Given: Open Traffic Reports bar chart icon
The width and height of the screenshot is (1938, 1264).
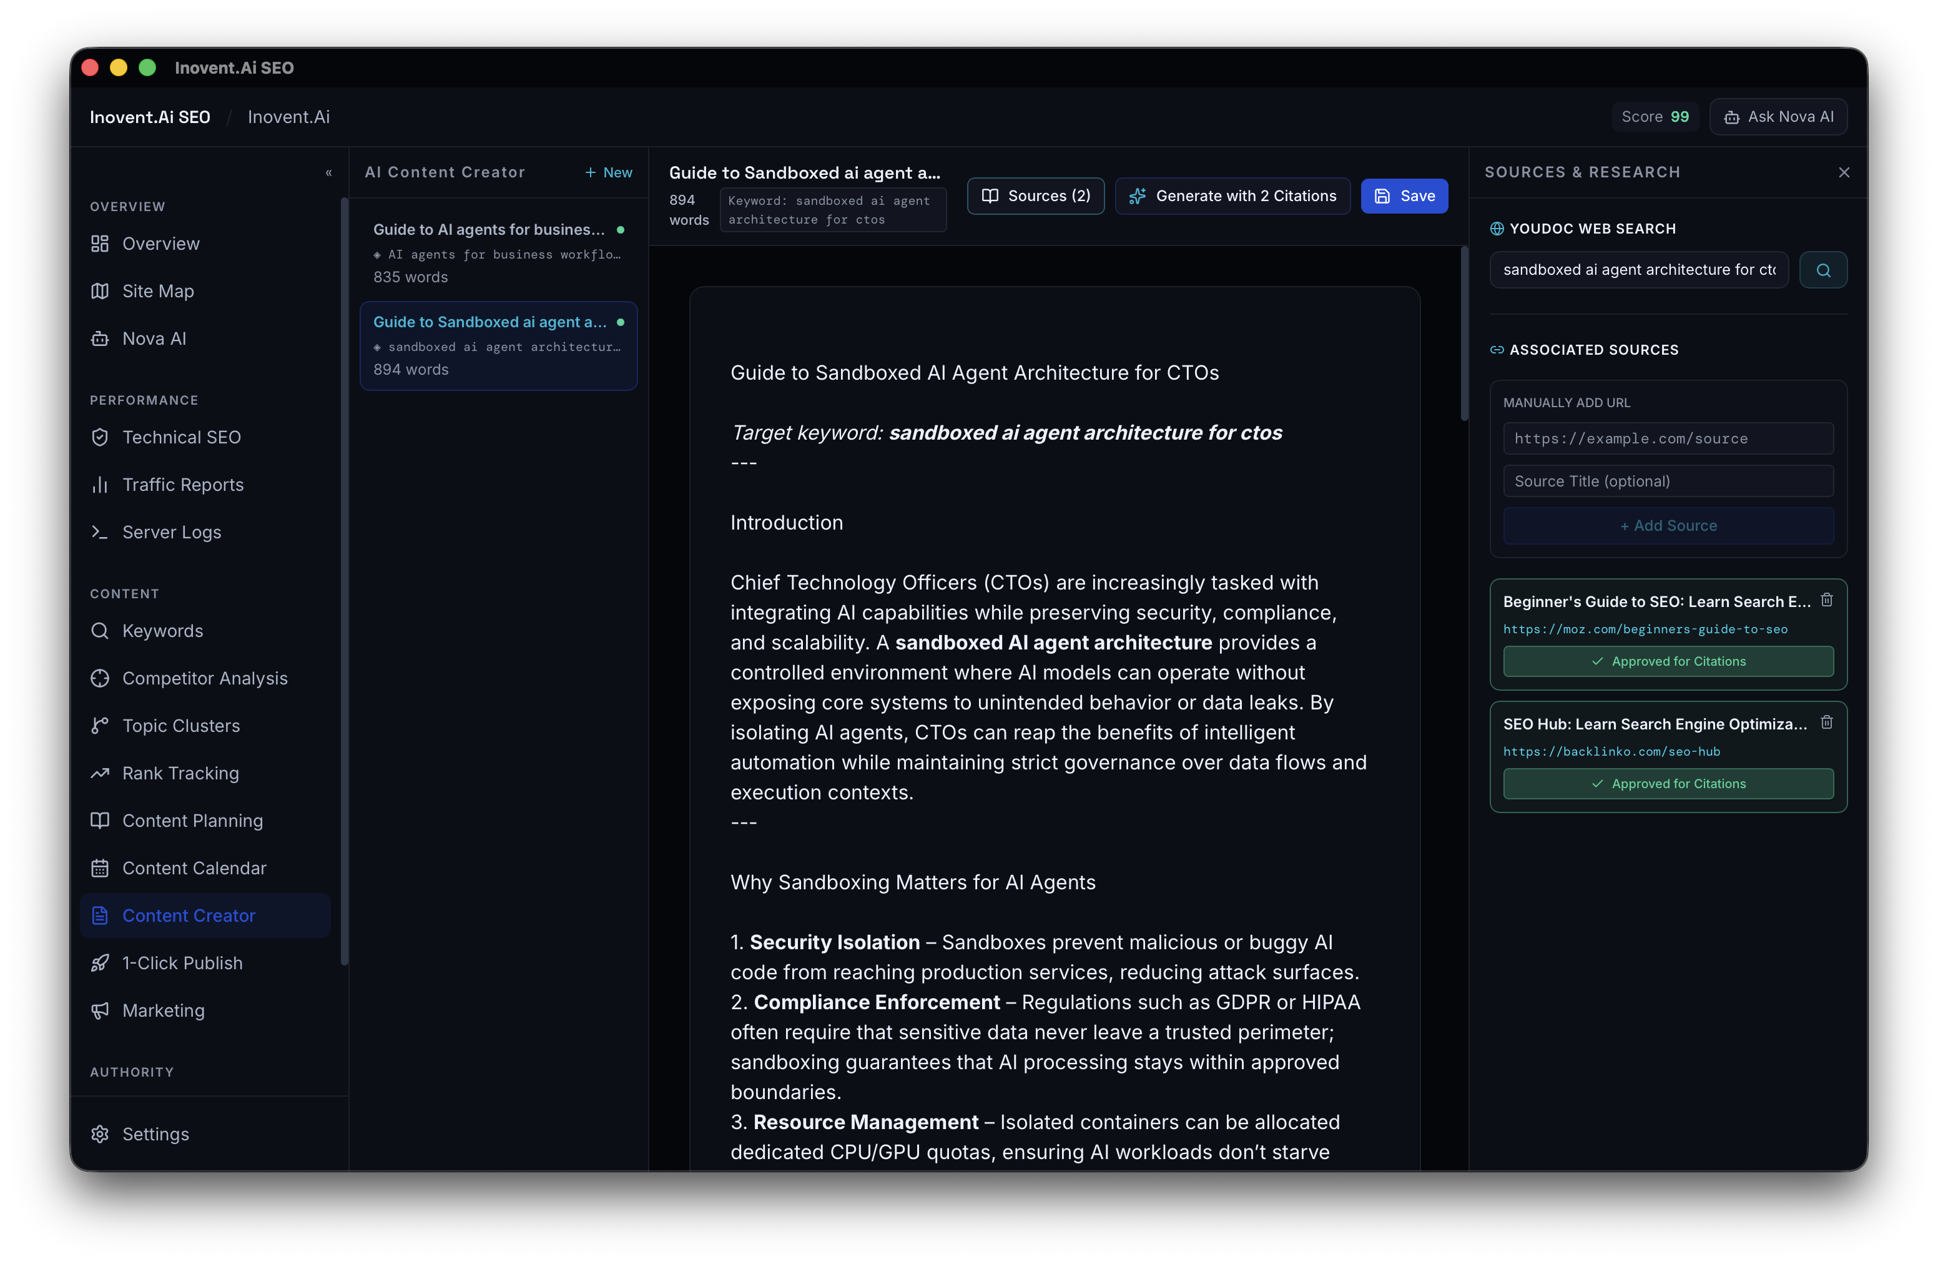Looking at the screenshot, I should tap(99, 485).
